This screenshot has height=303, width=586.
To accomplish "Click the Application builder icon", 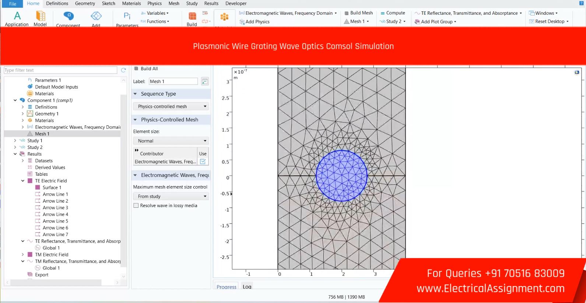I will tap(17, 16).
